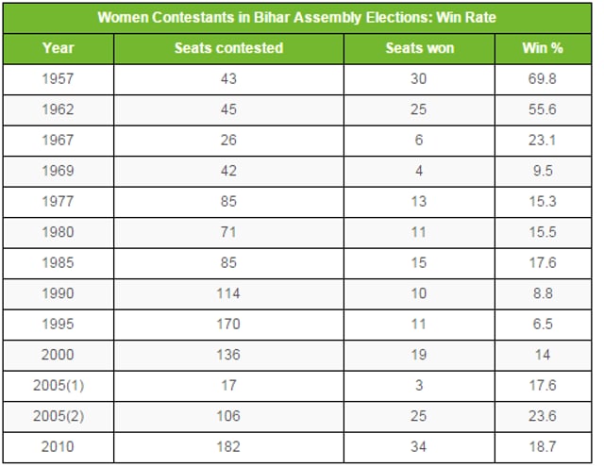604x467 pixels.
Task: Click the 69.8 win percentage cell
Action: 543,78
